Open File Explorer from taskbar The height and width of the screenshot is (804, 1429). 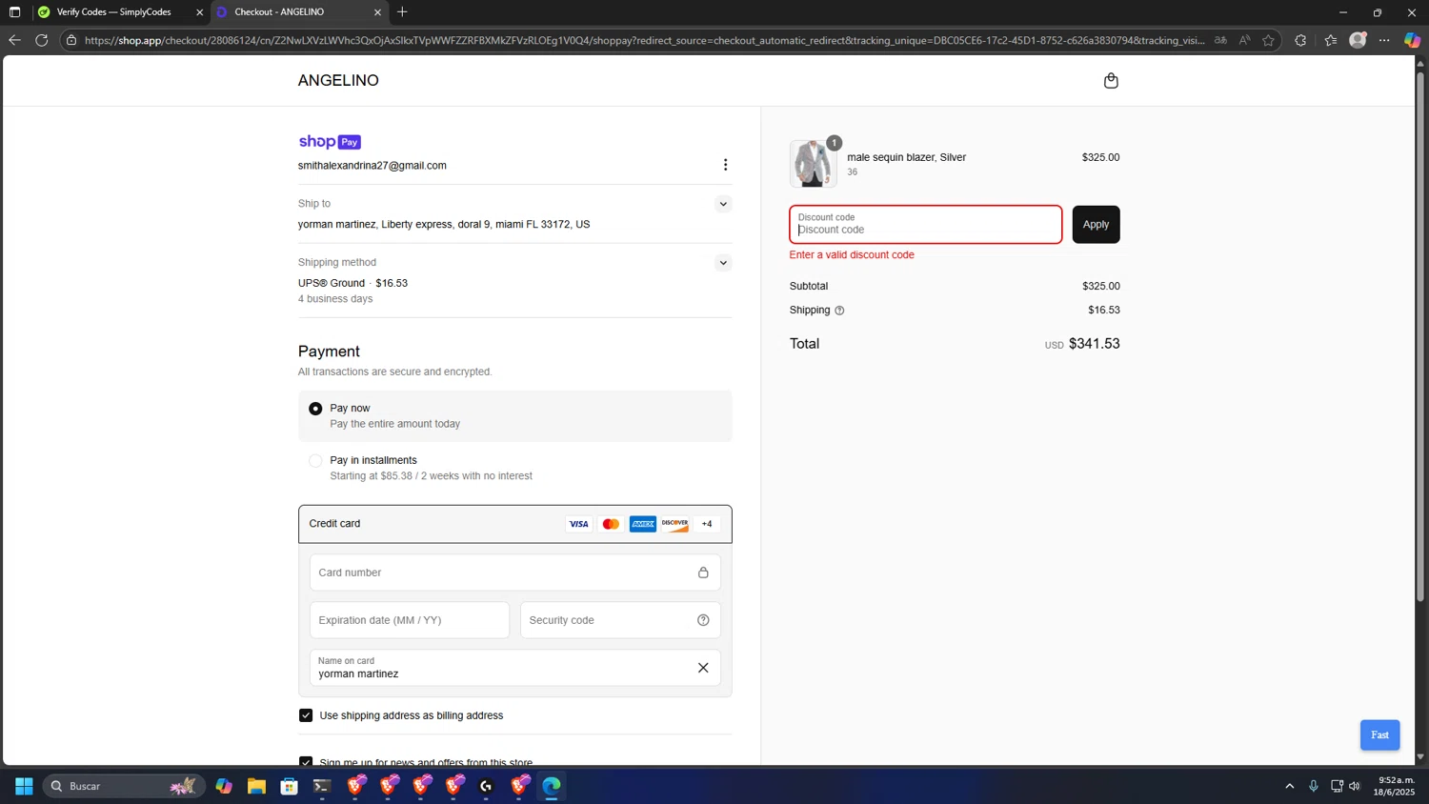[x=256, y=786]
